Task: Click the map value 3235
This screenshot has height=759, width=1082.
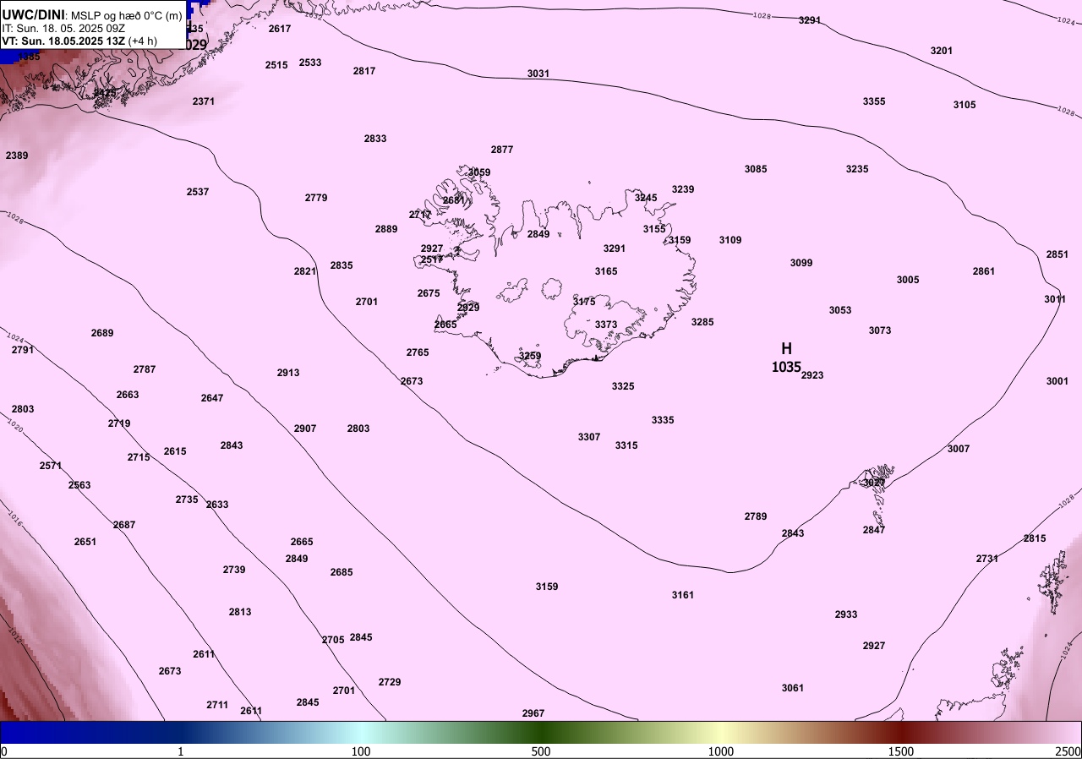Action: point(857,169)
